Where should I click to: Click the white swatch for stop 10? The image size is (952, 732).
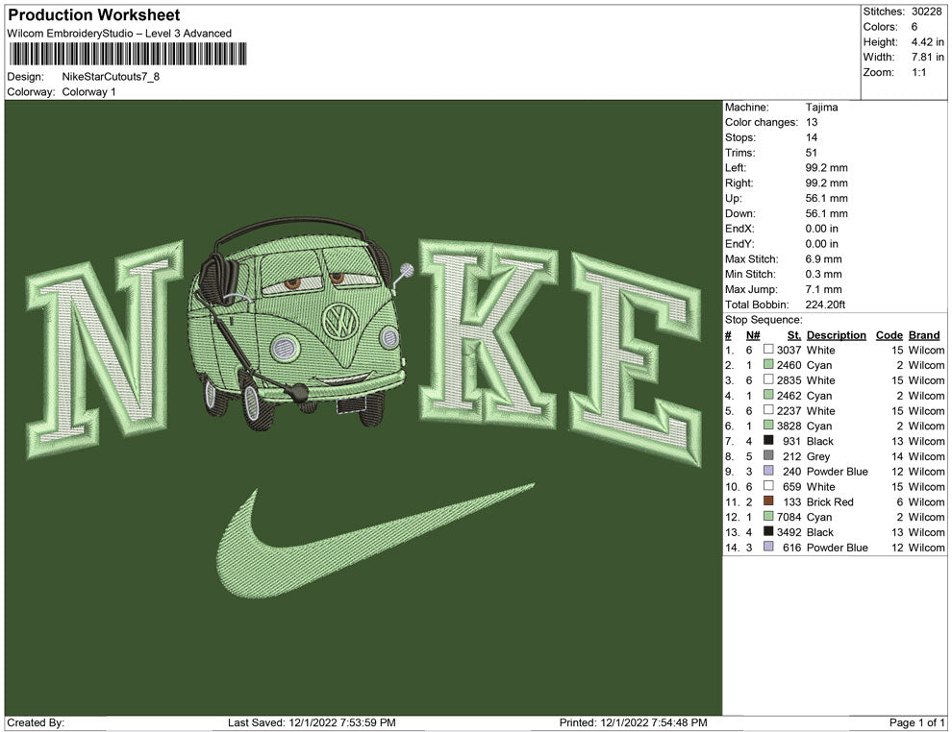(x=768, y=486)
